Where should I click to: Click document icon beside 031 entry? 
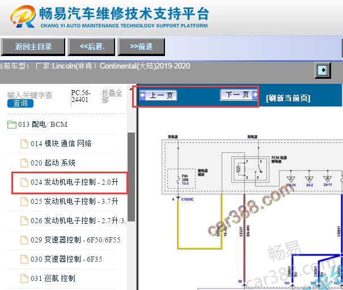[24, 279]
